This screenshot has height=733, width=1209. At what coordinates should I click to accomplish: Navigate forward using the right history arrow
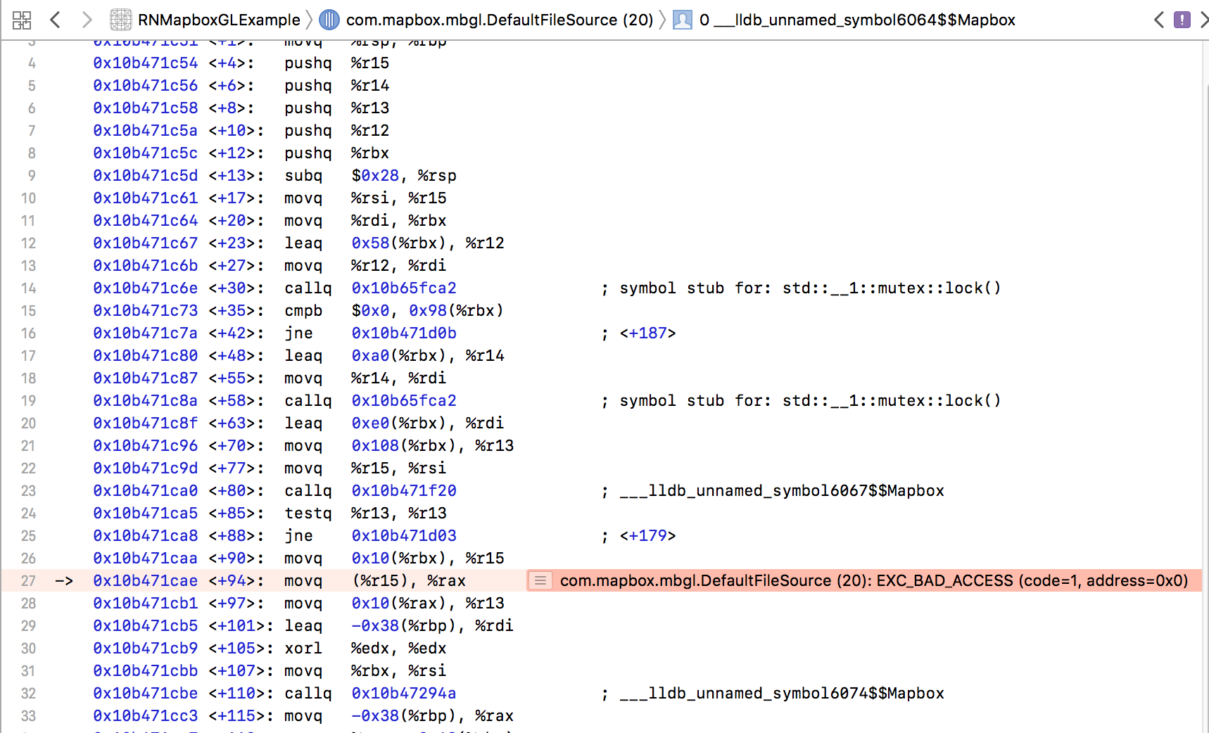(x=87, y=20)
